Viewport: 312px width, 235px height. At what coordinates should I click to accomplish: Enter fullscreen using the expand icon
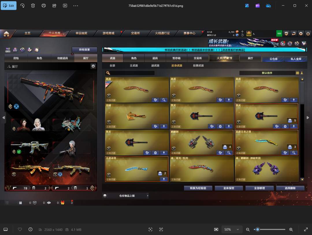click(x=306, y=230)
